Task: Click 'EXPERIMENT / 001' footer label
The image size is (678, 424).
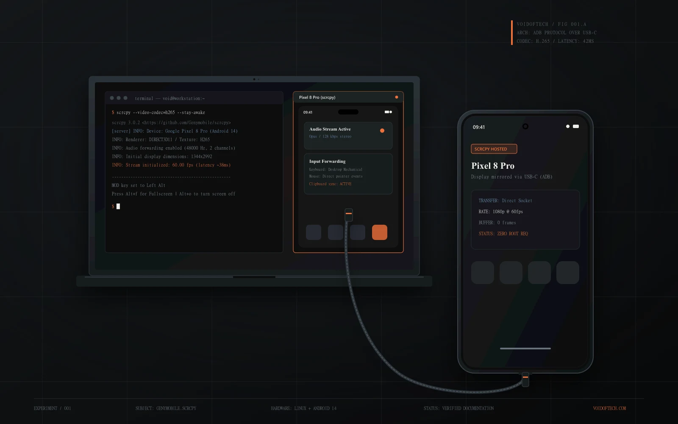Action: pos(53,408)
